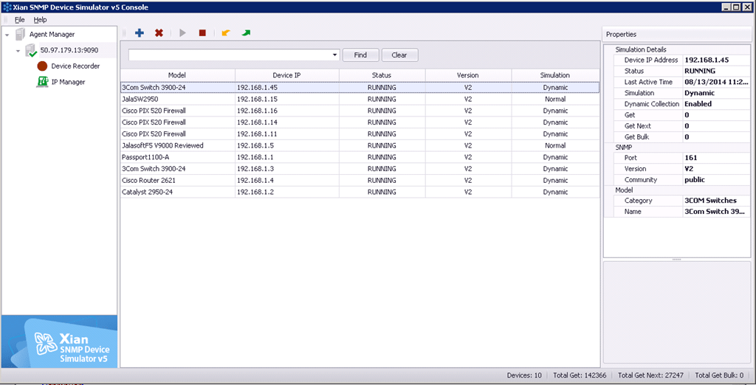Select the Passport1100-A device row
The width and height of the screenshot is (756, 385).
pyautogui.click(x=360, y=157)
